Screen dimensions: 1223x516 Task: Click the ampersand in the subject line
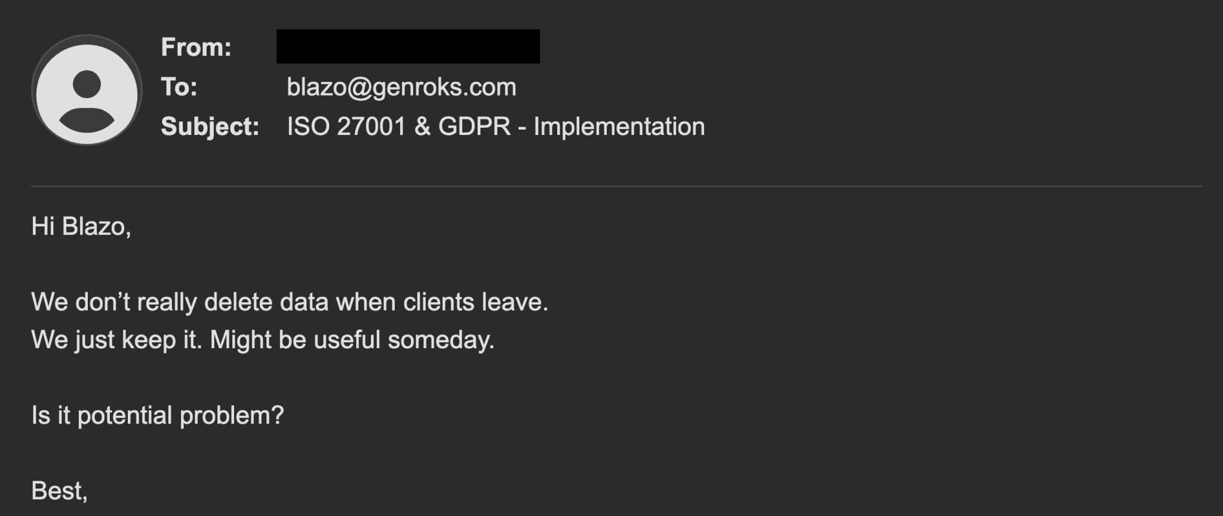(x=422, y=127)
